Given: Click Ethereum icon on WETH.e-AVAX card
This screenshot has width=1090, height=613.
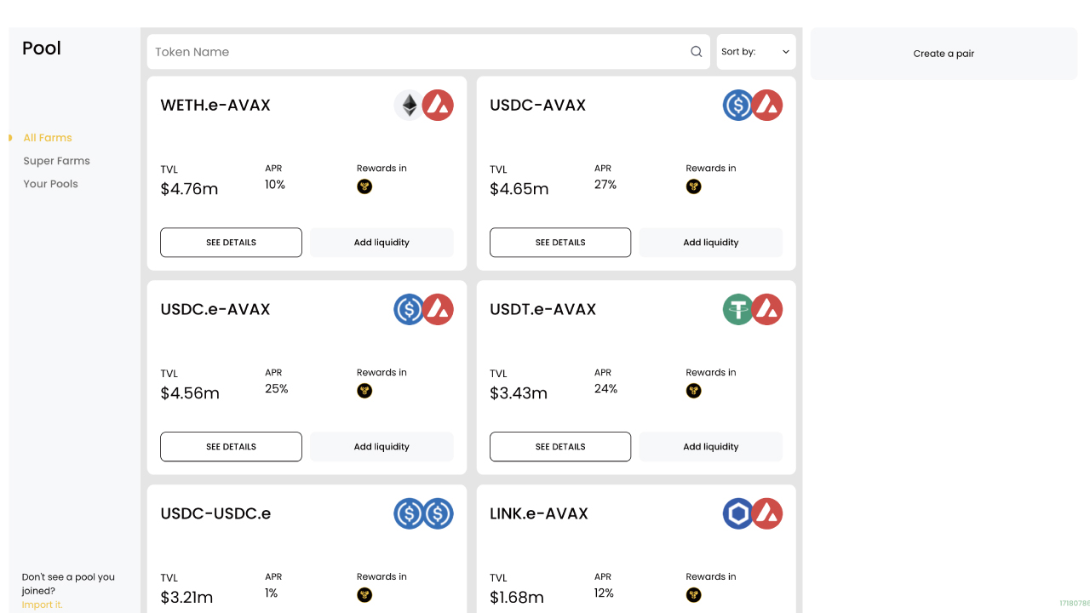Looking at the screenshot, I should tap(410, 105).
